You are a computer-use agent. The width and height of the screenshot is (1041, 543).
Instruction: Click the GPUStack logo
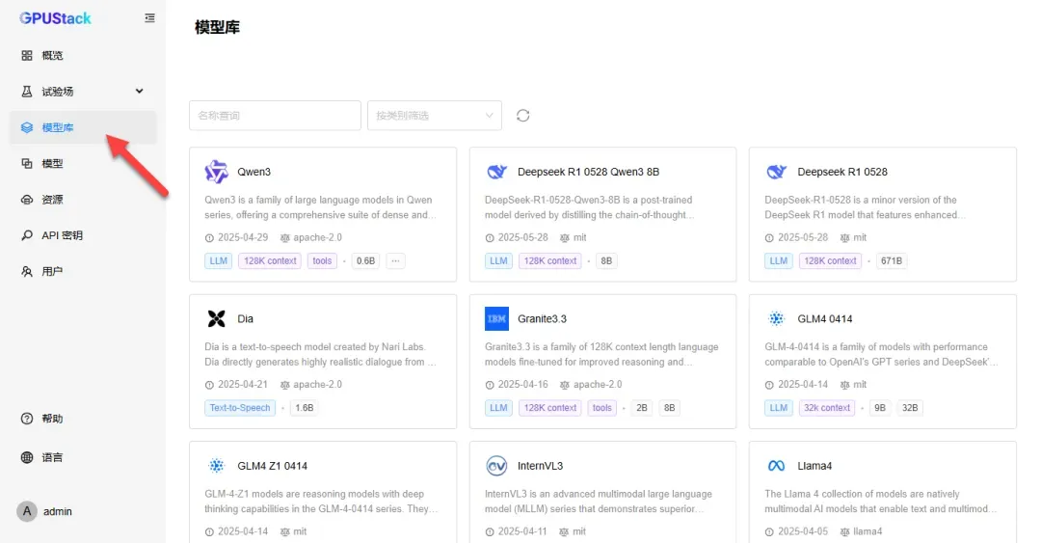[x=55, y=18]
